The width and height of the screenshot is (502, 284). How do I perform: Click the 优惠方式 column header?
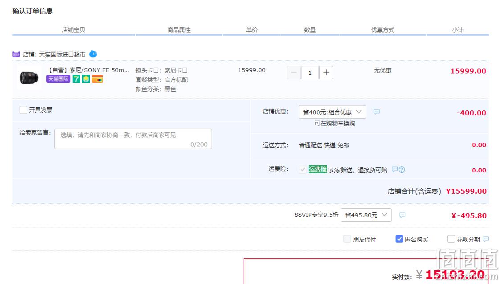pyautogui.click(x=383, y=30)
